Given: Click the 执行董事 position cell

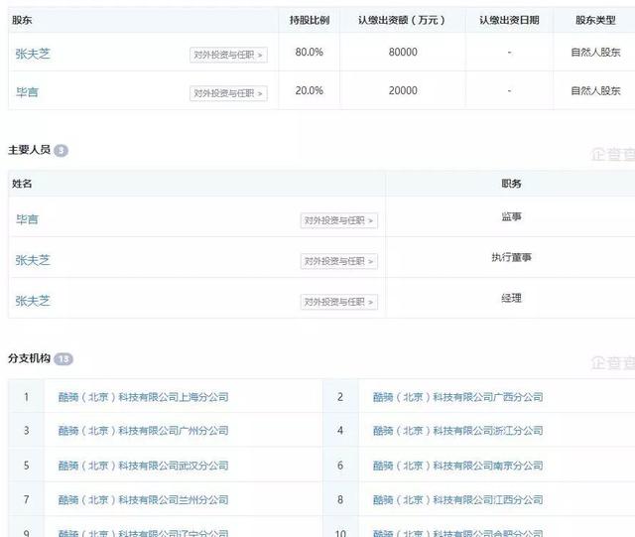Looking at the screenshot, I should 511,257.
